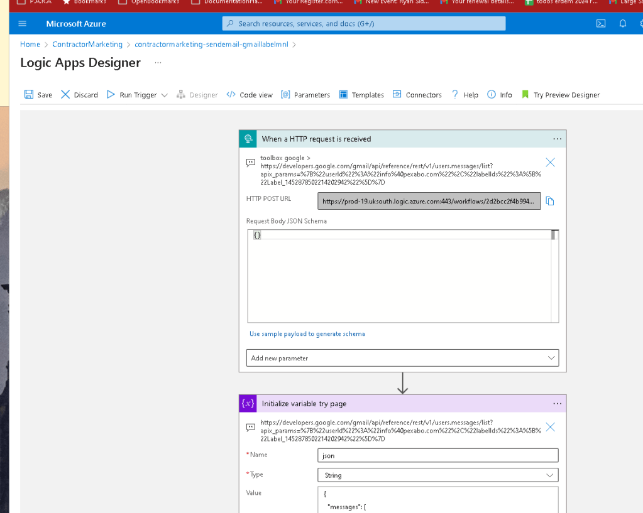Open the notifications bell
643x513 pixels.
[622, 24]
